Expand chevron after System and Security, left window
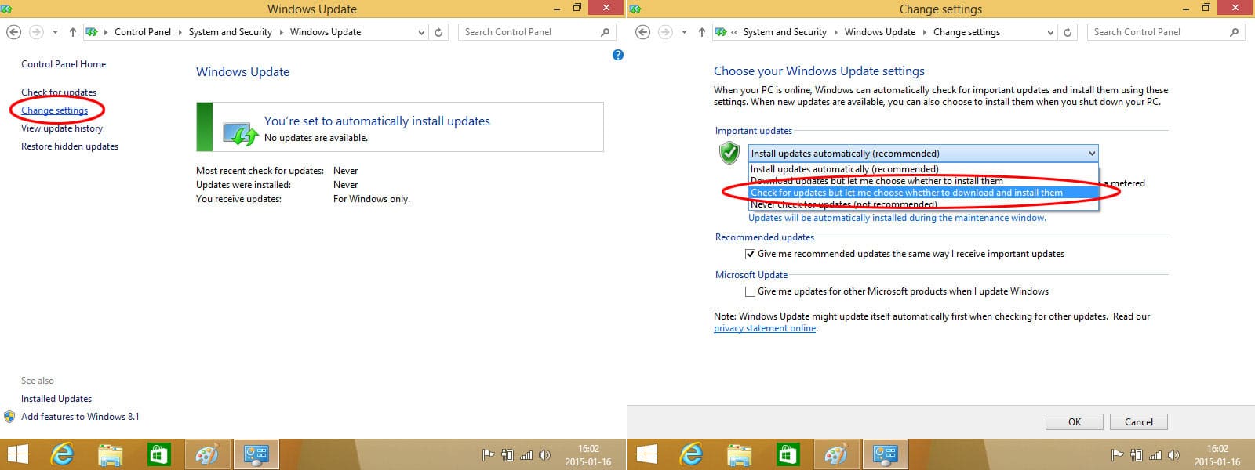 click(x=281, y=32)
